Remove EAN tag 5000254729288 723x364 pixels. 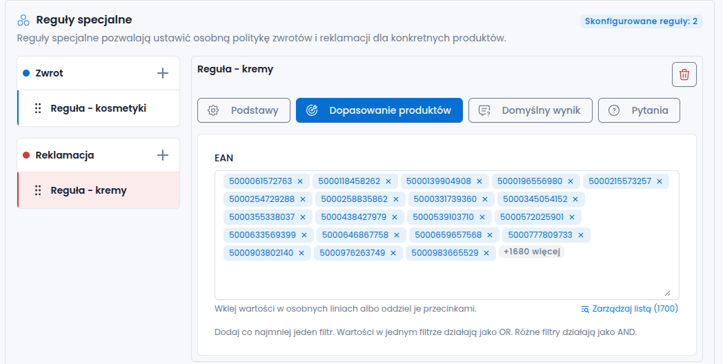point(303,199)
